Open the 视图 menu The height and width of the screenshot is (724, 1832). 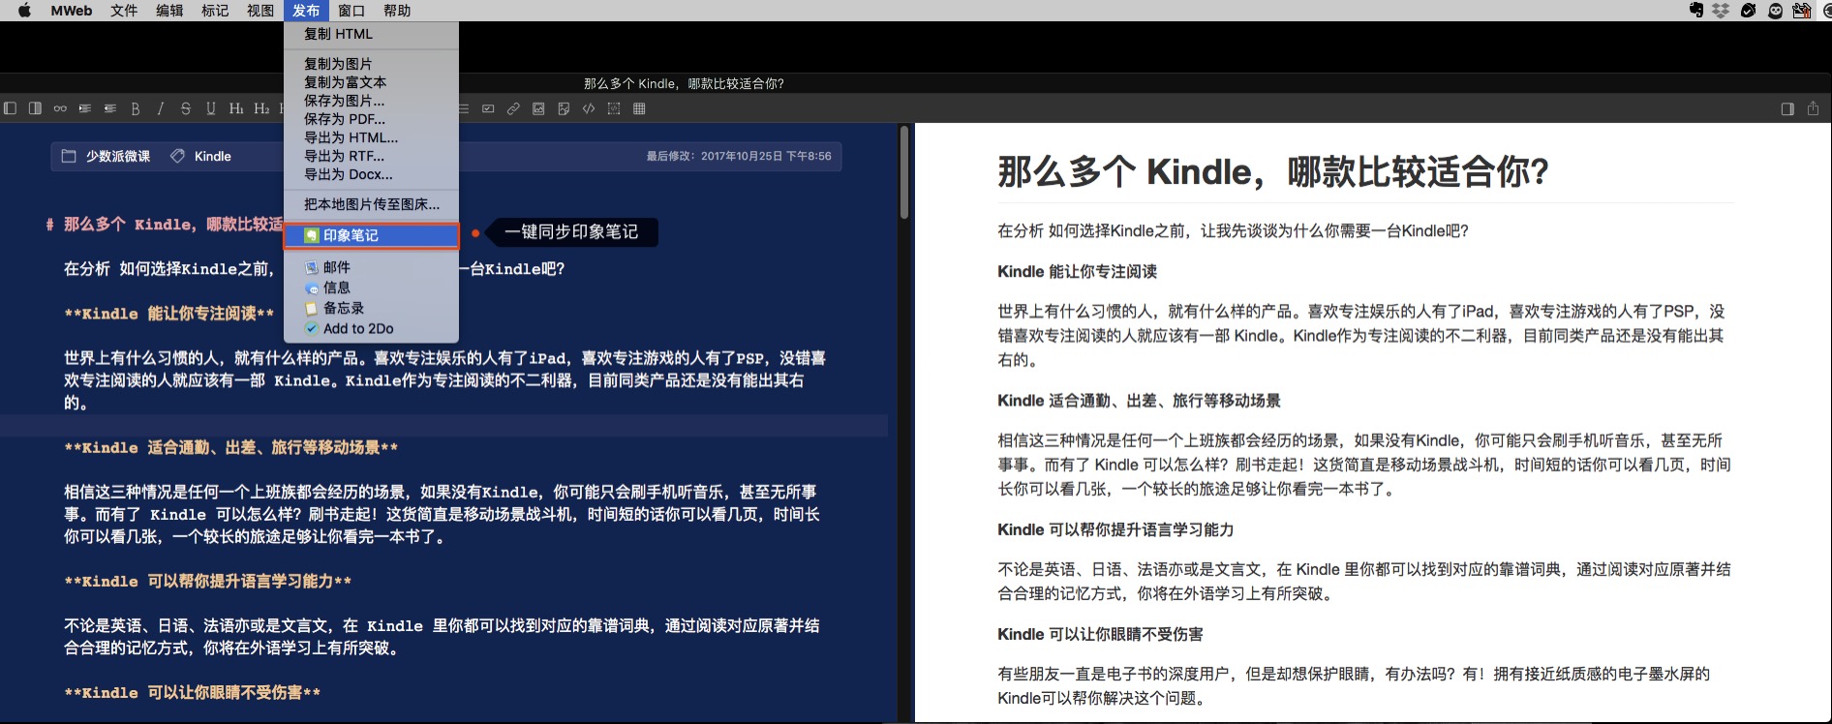click(x=260, y=11)
